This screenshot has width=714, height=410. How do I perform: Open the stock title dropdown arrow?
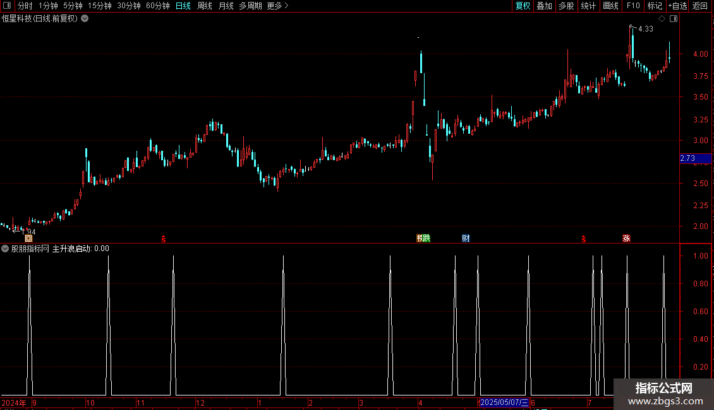[x=85, y=19]
